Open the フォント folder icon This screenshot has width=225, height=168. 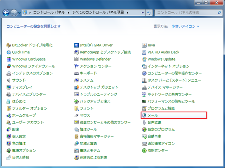(76, 108)
